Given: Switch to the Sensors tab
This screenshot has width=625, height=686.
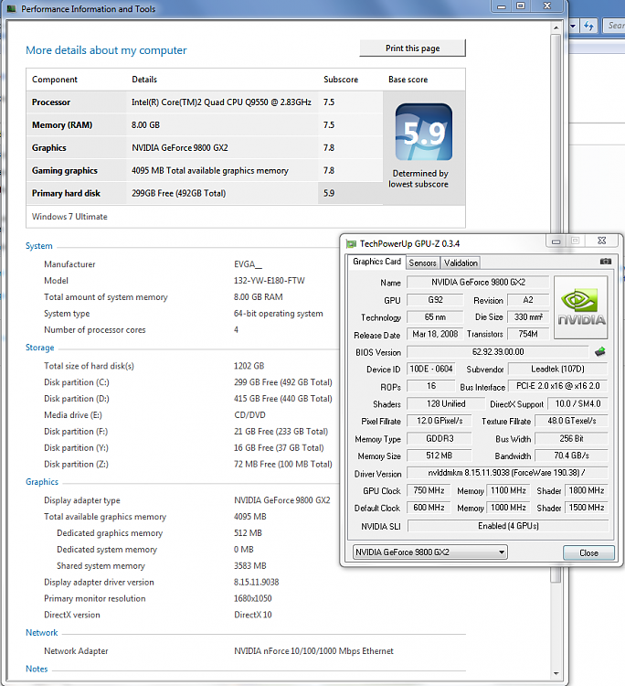Looking at the screenshot, I should pos(422,263).
